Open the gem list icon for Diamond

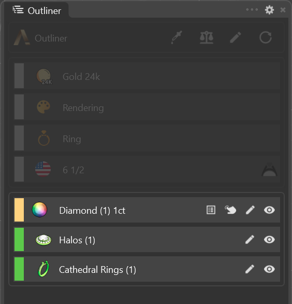pyautogui.click(x=211, y=210)
